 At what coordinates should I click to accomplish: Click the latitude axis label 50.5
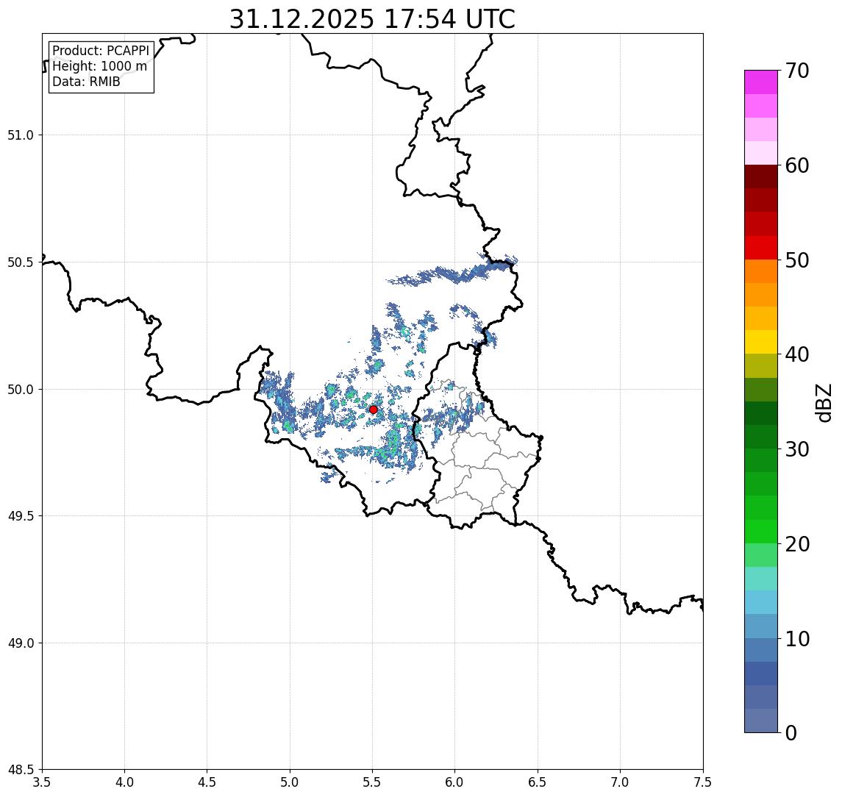(21, 262)
